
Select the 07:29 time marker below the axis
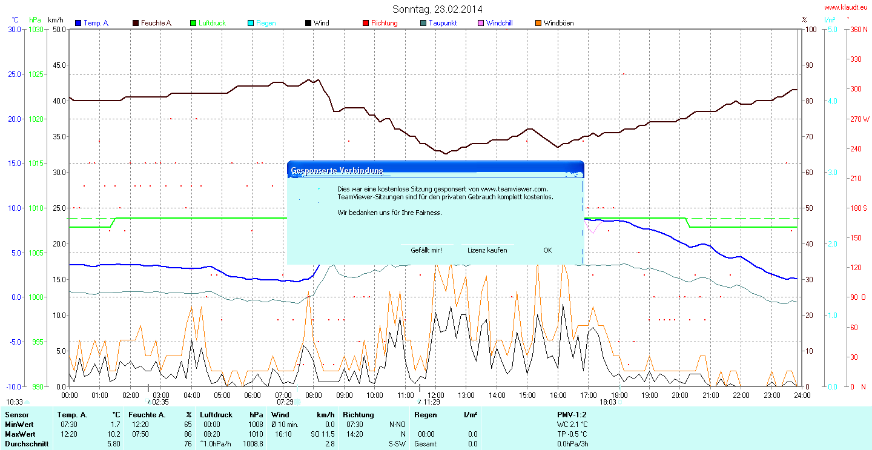(285, 402)
